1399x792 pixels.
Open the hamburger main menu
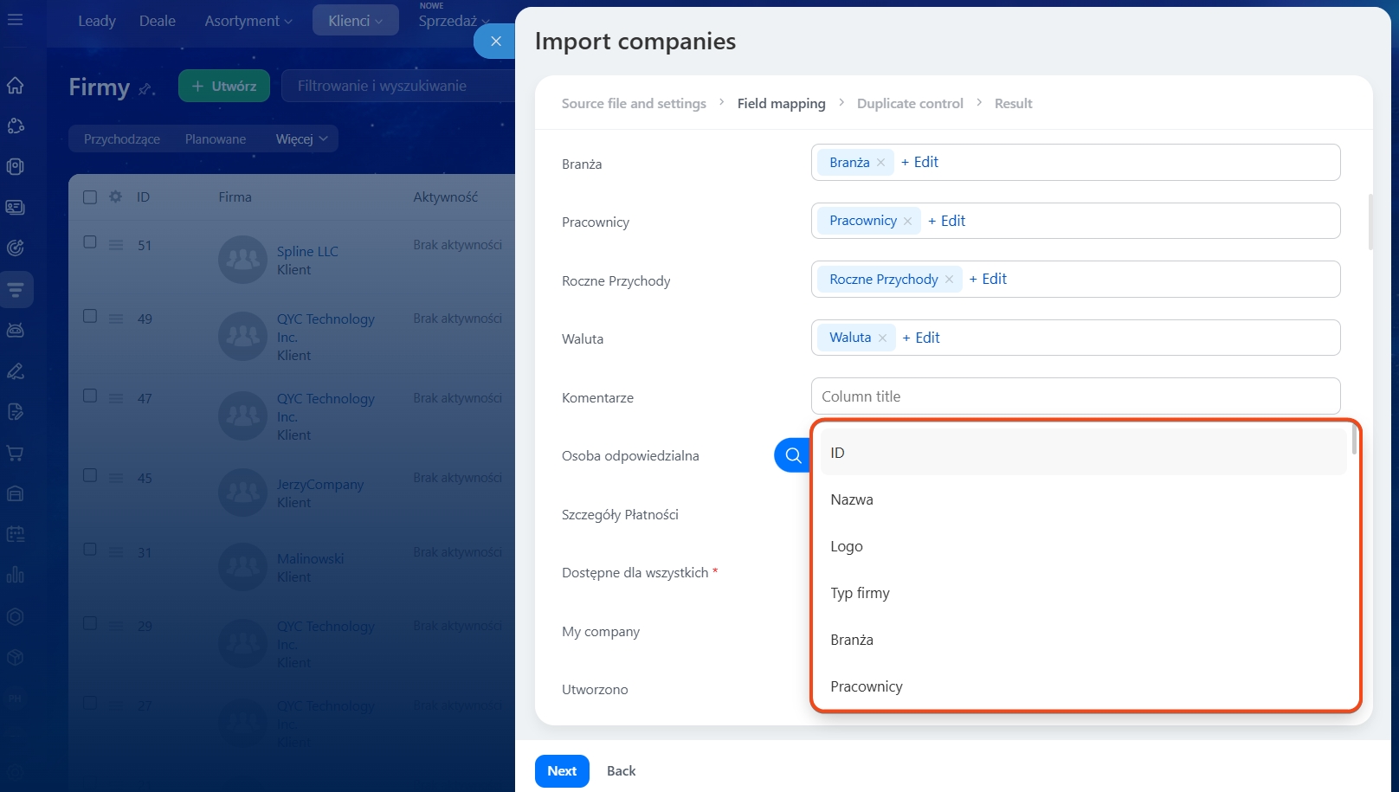pyautogui.click(x=16, y=19)
